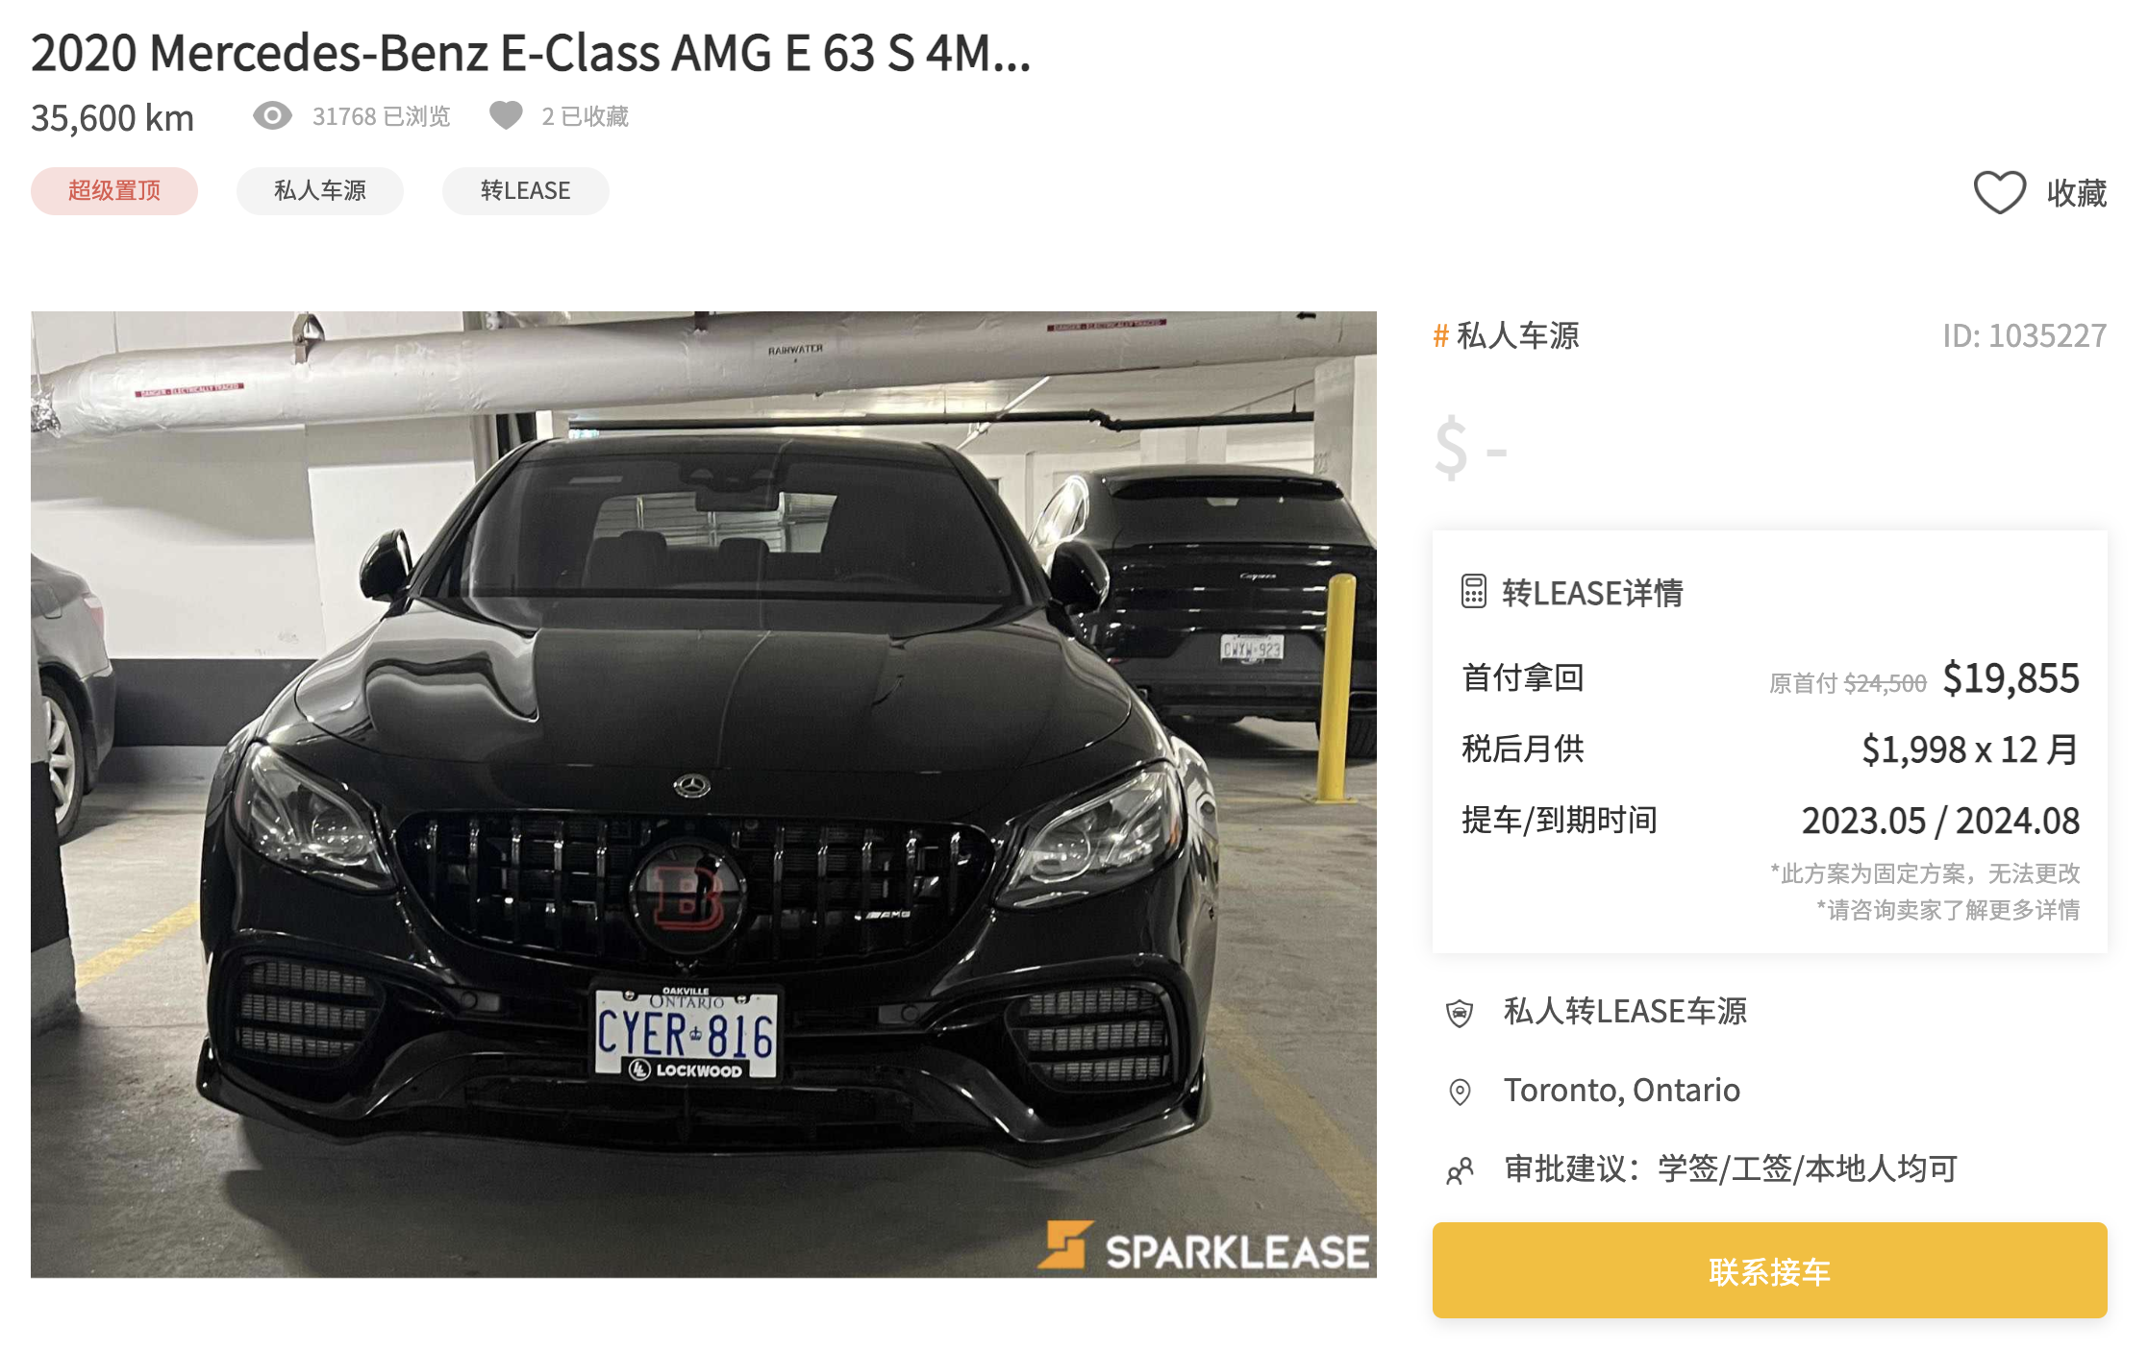Select the 转LEASE tag pill
The width and height of the screenshot is (2148, 1351).
pos(526,190)
